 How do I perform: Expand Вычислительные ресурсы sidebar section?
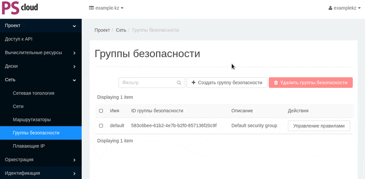coord(41,53)
